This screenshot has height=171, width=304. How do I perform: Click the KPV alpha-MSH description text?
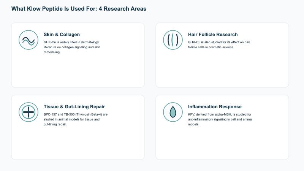(x=220, y=119)
